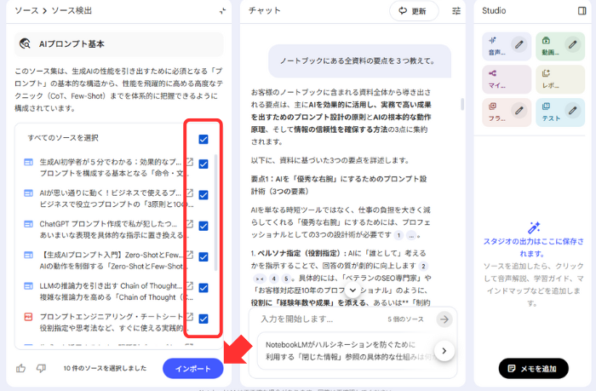Click the suggested NotebookLMがハルシネーション question
This screenshot has width=596, height=391.
click(347, 351)
